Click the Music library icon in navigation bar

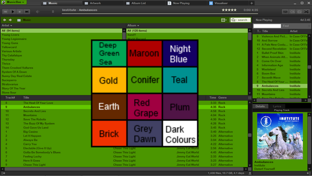[x=19, y=20]
